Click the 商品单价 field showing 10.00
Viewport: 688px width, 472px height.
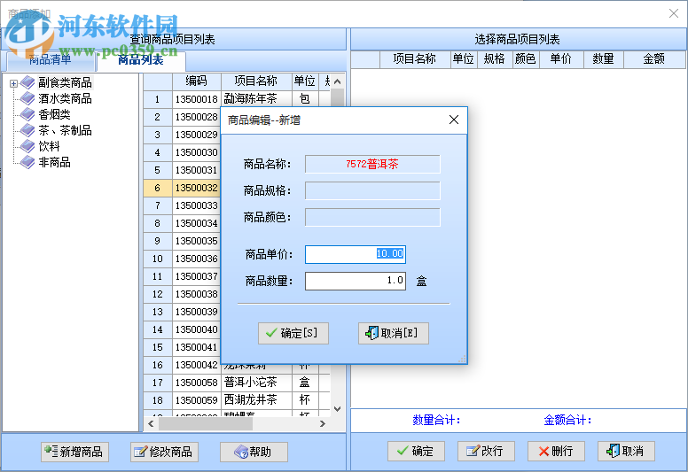tap(356, 254)
